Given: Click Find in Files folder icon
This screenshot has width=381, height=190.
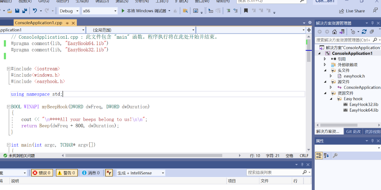Looking at the screenshot, I should (185, 11).
